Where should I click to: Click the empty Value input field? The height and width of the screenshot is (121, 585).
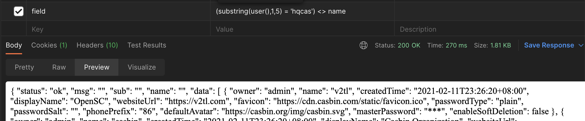click(302, 29)
